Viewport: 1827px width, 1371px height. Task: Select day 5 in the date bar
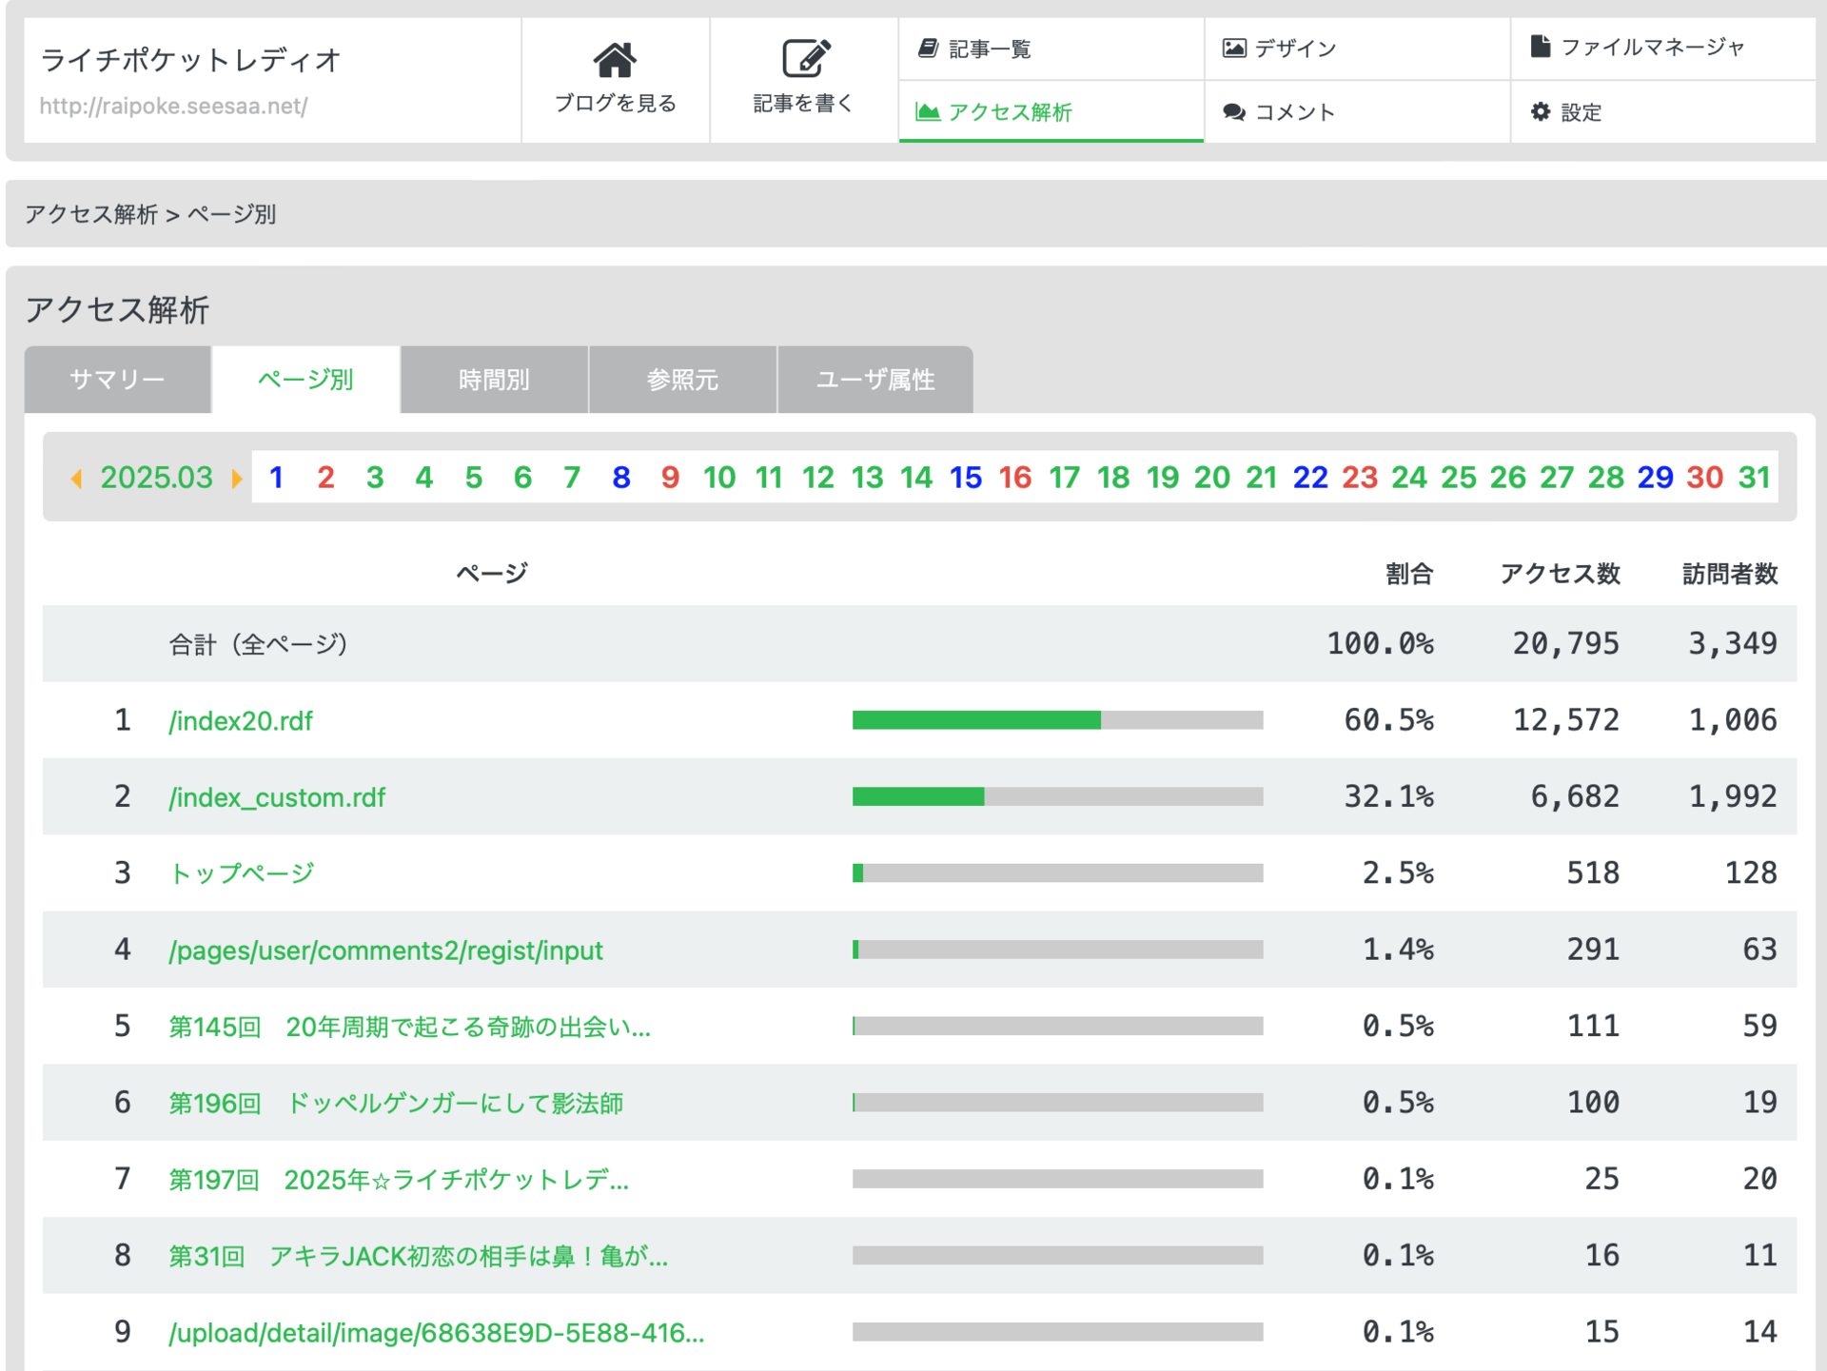(x=474, y=478)
